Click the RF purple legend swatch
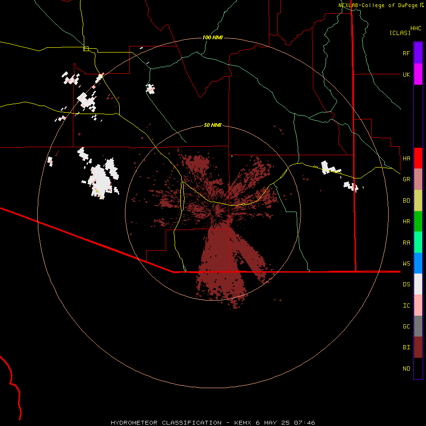426x426 pixels. point(418,53)
